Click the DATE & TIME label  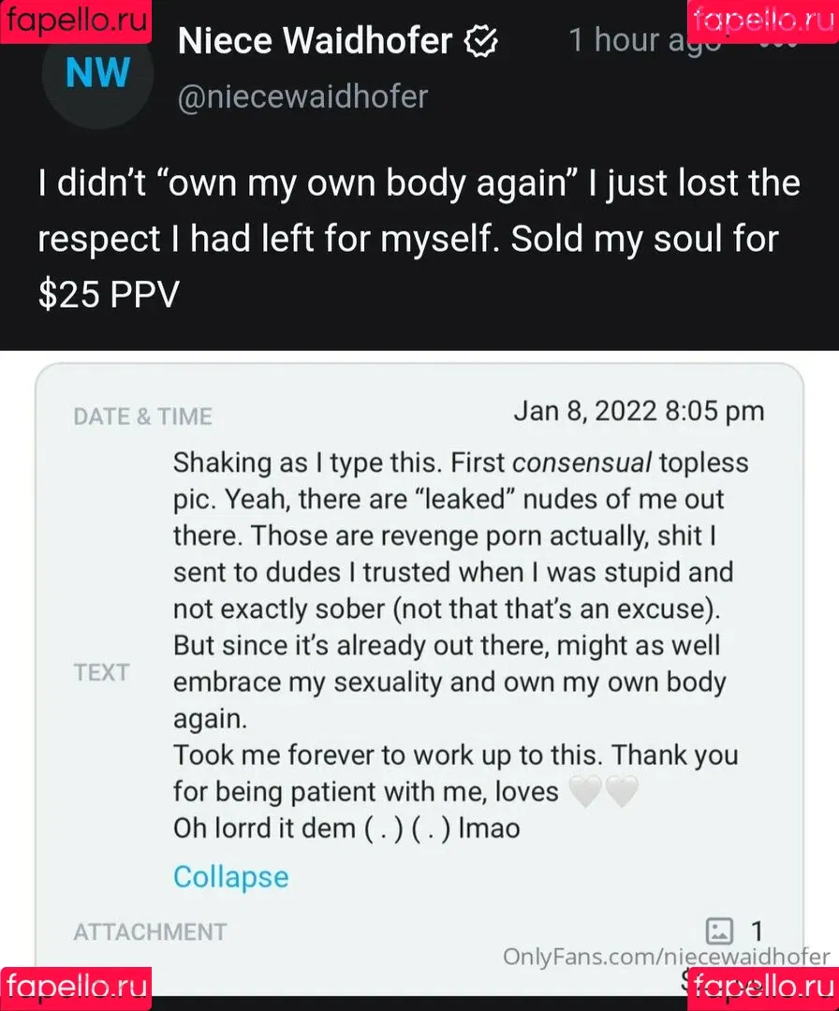(x=142, y=417)
